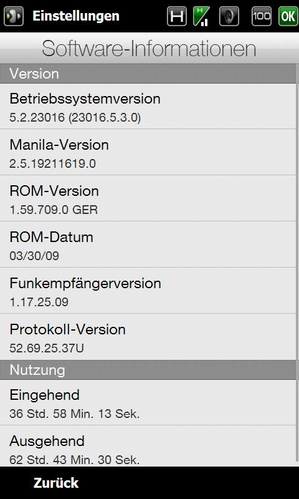Tap the speaker volume icon
The image size is (299, 499).
click(x=229, y=16)
